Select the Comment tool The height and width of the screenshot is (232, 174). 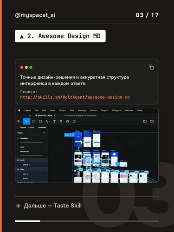click(74, 122)
